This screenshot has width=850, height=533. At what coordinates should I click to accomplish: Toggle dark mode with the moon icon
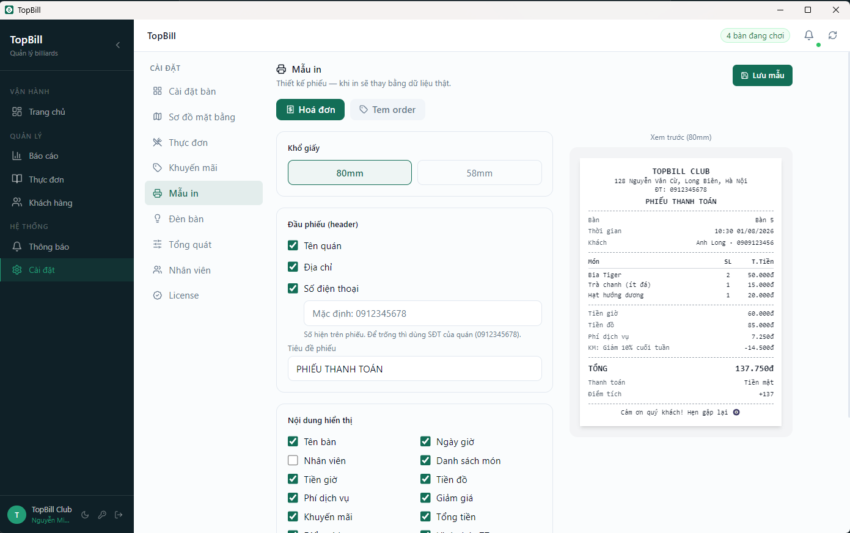click(x=85, y=515)
